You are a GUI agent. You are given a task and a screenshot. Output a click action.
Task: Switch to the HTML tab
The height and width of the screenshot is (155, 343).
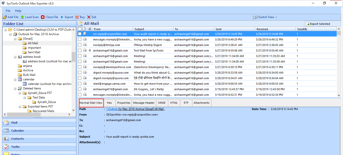tap(174, 103)
